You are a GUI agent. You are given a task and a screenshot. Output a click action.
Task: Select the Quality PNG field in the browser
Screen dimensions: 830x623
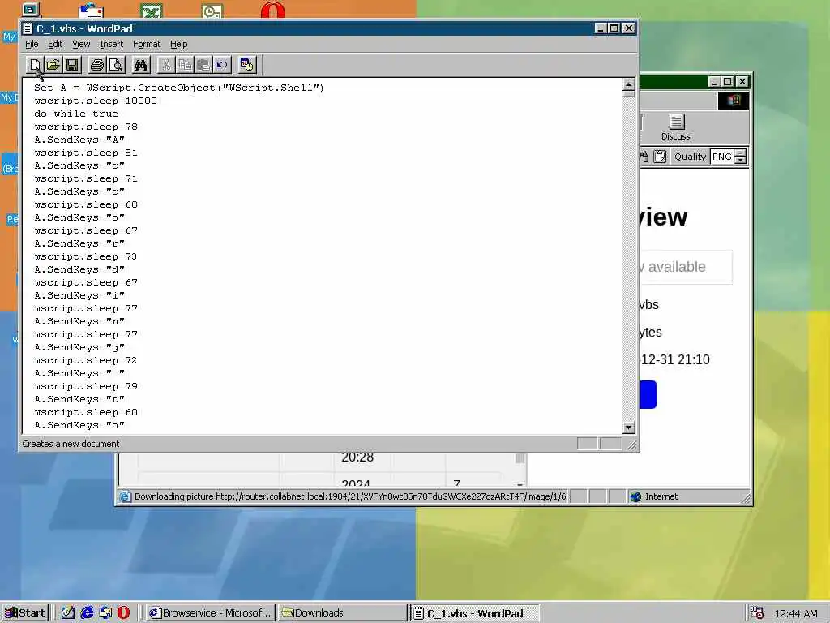coord(722,157)
